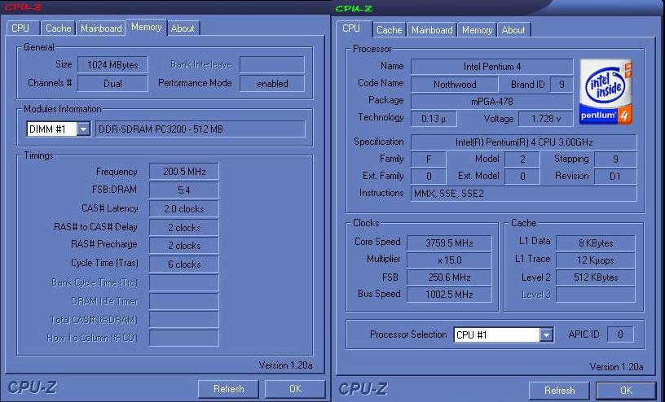Click the Dual channels value field
The width and height of the screenshot is (665, 402).
tap(112, 84)
